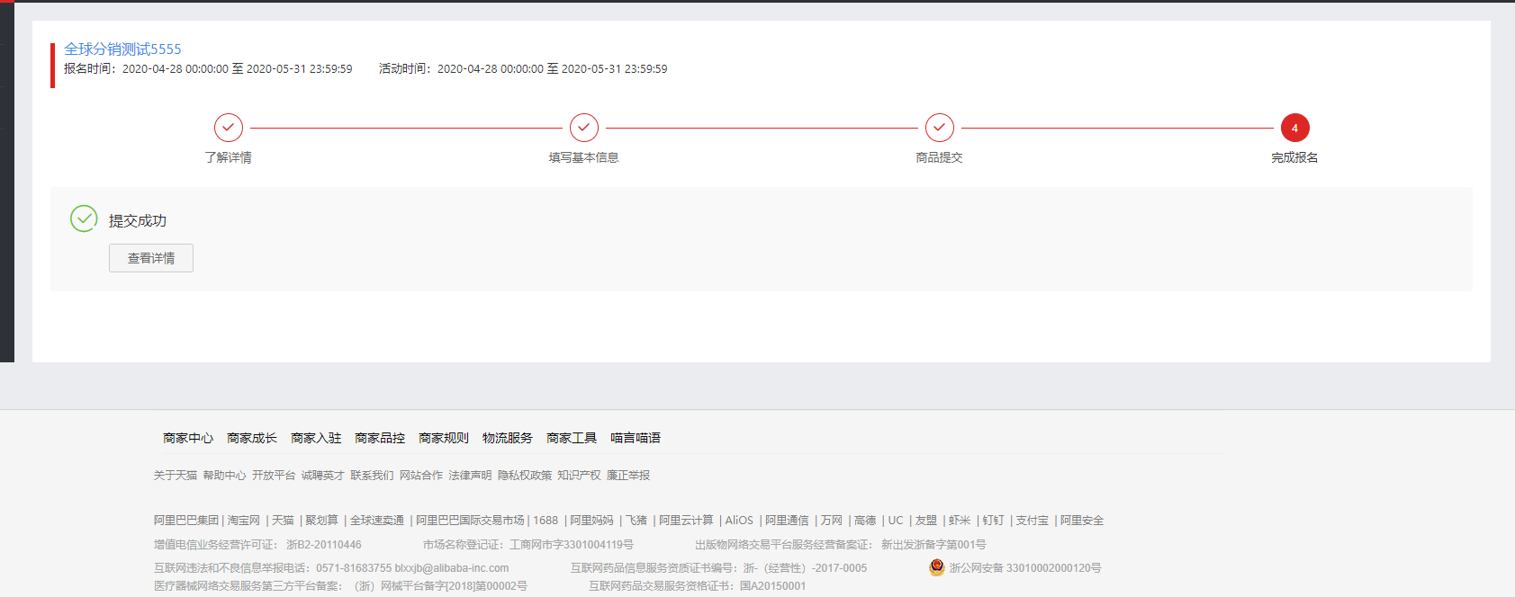This screenshot has width=1515, height=597.
Task: Click the 商品提交 step checkmark icon
Action: coord(940,128)
